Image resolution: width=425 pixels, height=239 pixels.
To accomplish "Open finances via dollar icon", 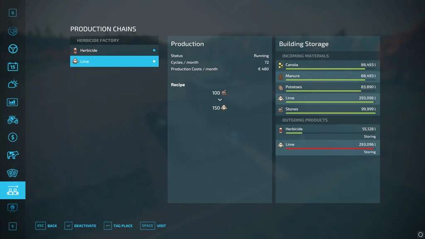I will coord(12,137).
